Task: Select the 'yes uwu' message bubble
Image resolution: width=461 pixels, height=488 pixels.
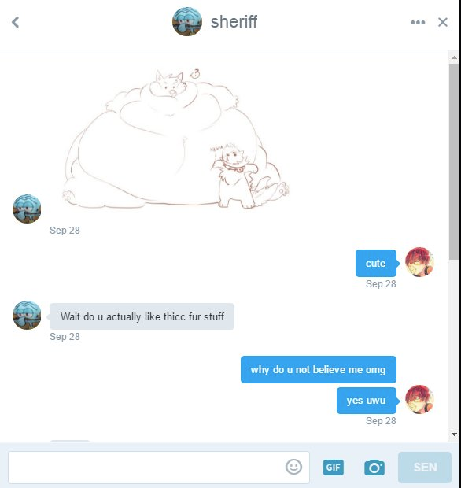Action: pos(366,401)
